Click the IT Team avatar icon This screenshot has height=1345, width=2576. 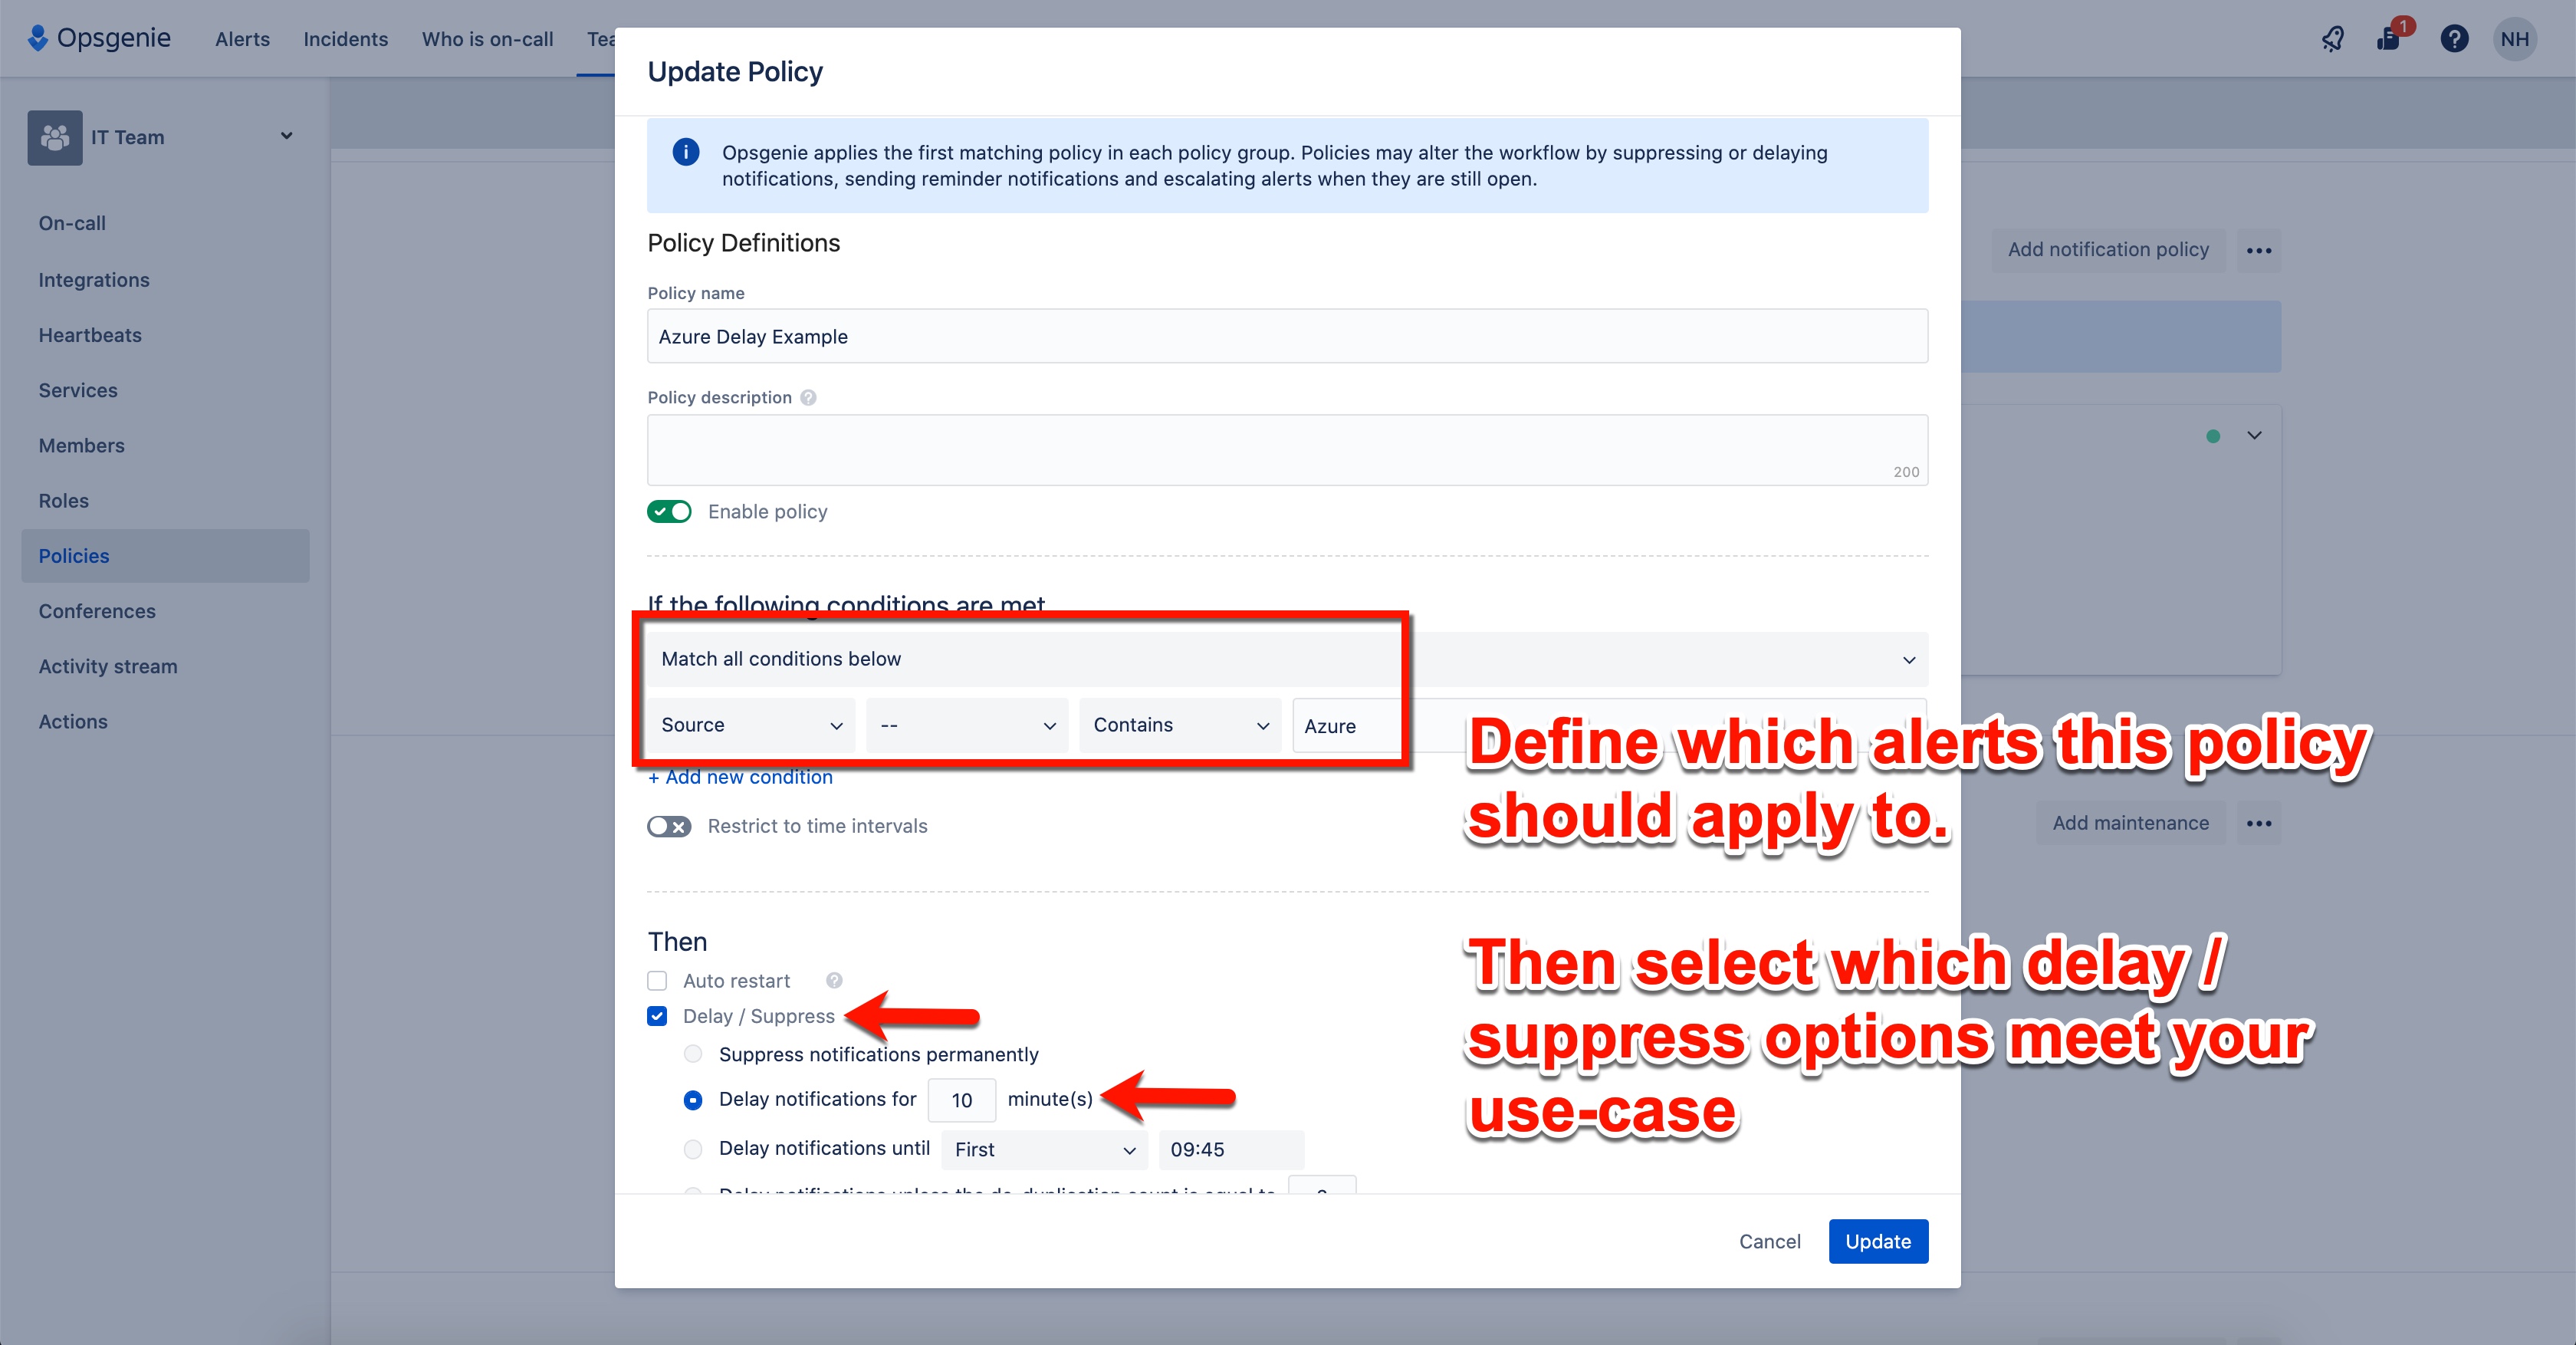54,137
